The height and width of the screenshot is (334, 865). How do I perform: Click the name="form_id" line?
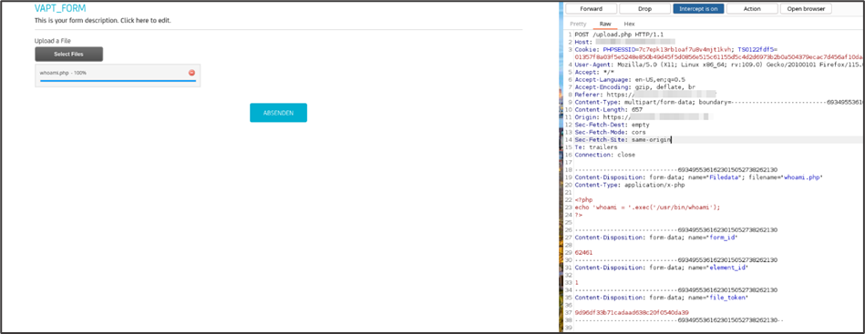pyautogui.click(x=656, y=238)
